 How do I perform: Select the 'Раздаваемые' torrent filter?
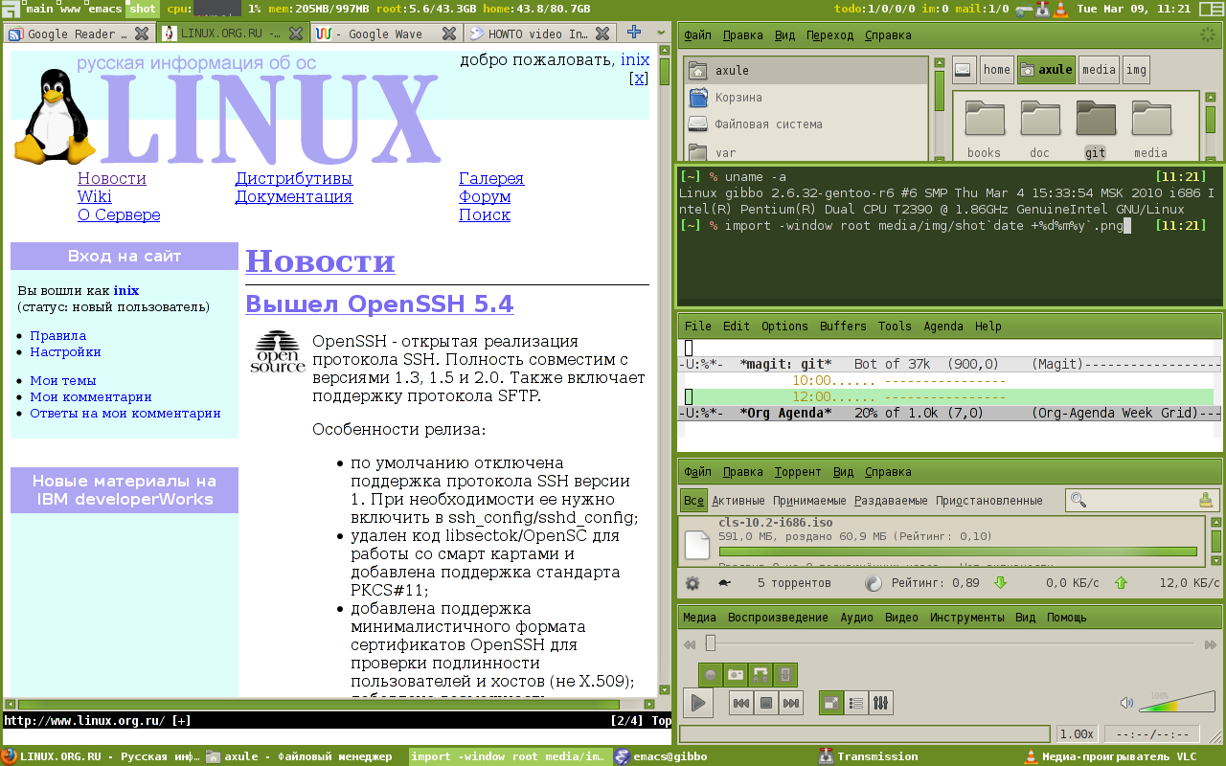tap(892, 501)
